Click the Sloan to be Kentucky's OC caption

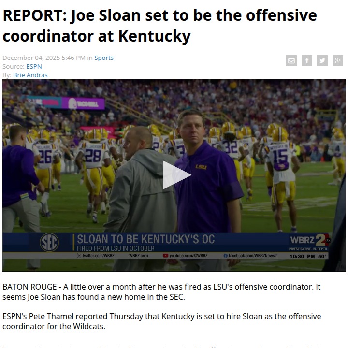(146, 239)
